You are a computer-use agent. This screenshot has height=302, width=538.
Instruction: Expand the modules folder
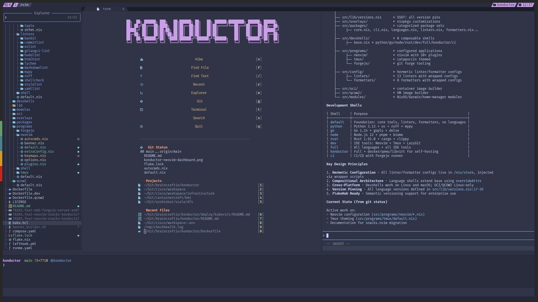[21, 110]
